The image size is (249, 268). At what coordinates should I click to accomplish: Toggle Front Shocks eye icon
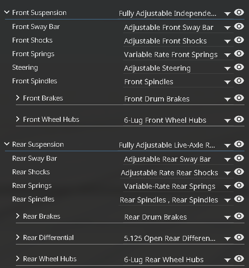[x=239, y=40]
